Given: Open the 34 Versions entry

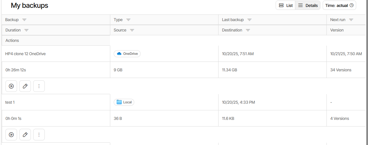Looking at the screenshot, I should (x=341, y=70).
